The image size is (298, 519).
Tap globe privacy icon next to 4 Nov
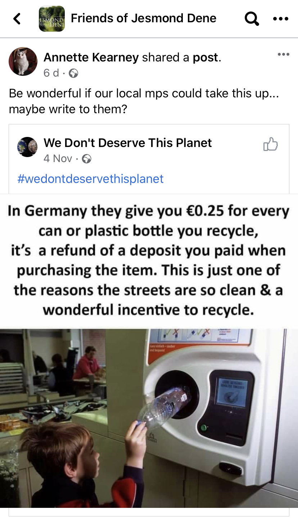(x=86, y=159)
